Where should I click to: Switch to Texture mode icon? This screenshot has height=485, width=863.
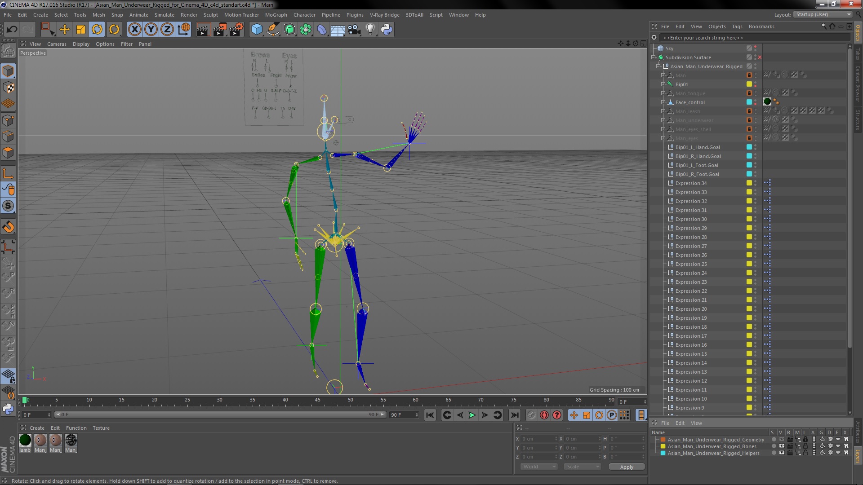click(x=8, y=88)
